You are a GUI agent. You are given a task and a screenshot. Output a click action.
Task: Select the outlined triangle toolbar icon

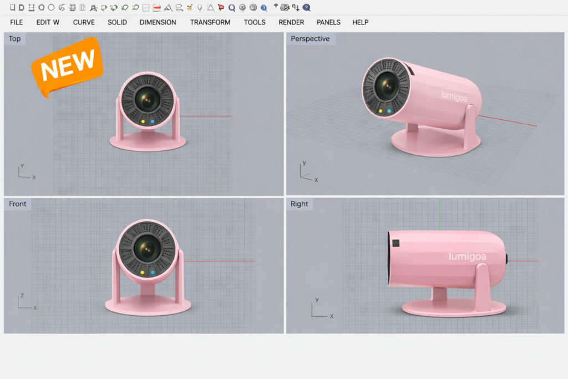[210, 8]
